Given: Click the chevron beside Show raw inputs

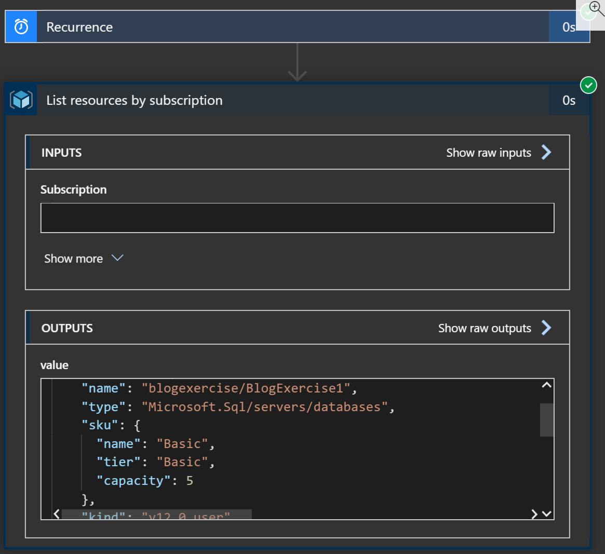Looking at the screenshot, I should 546,152.
